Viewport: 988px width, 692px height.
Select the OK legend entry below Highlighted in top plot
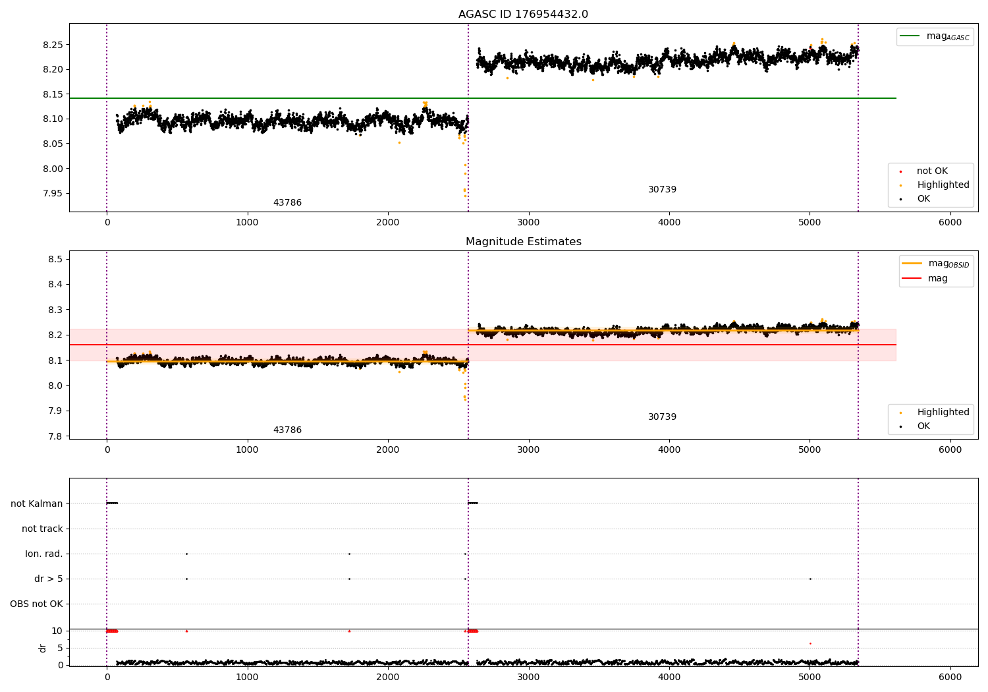coord(916,198)
